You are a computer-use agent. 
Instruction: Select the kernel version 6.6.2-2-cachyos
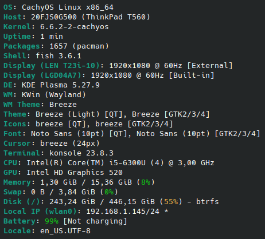point(74,27)
